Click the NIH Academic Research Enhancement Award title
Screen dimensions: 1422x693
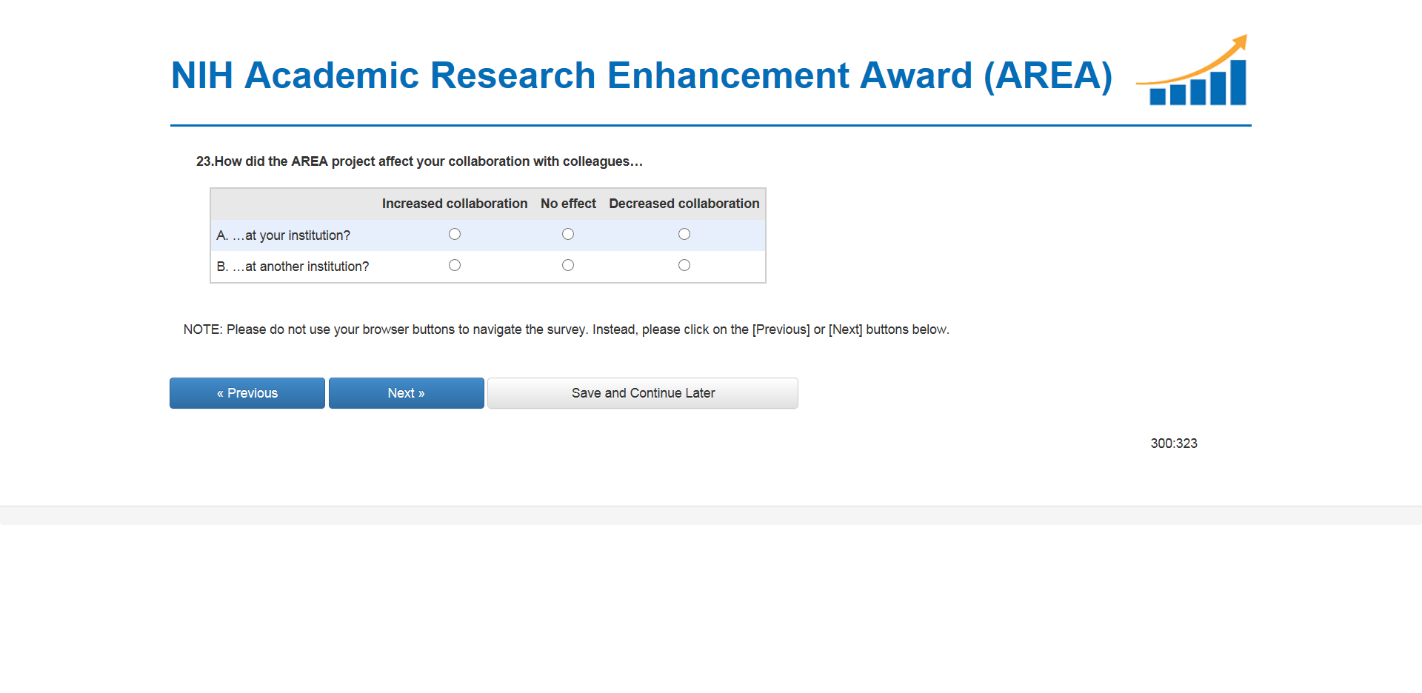[641, 76]
